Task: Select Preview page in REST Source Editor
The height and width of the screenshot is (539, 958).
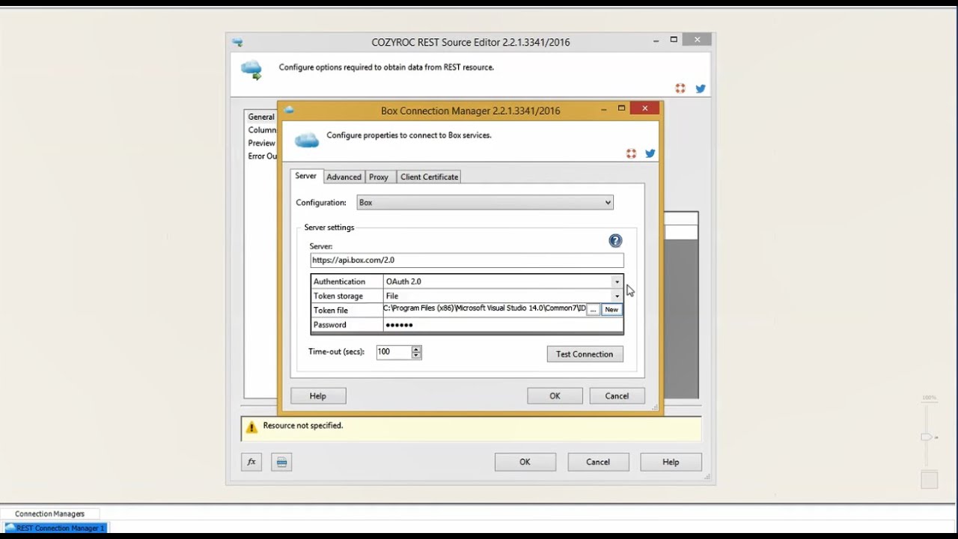Action: 262,143
